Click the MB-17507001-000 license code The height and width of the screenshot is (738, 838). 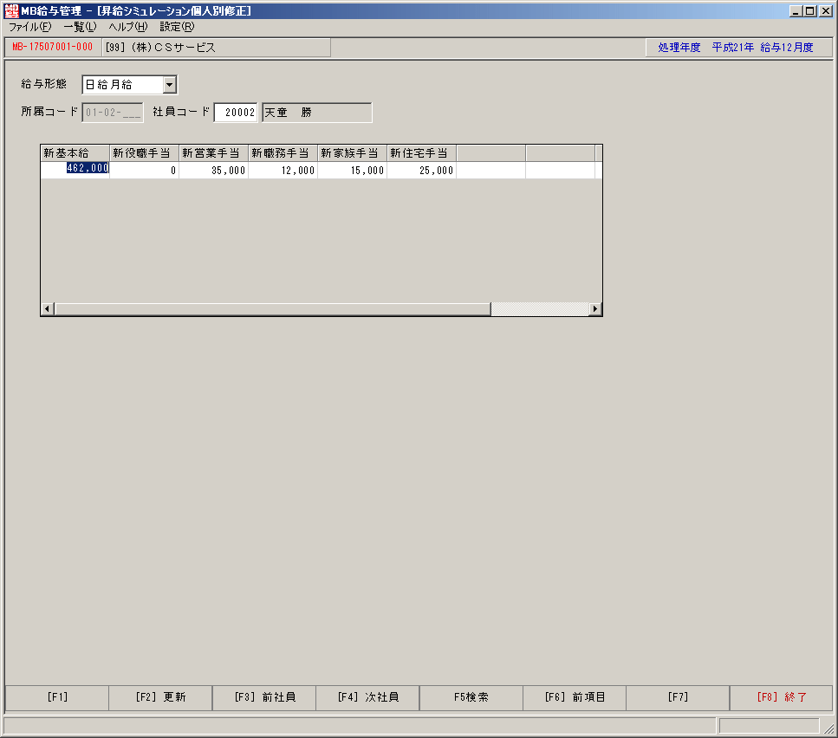tap(52, 47)
